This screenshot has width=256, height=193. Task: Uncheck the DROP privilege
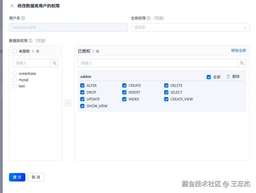[x=82, y=92]
